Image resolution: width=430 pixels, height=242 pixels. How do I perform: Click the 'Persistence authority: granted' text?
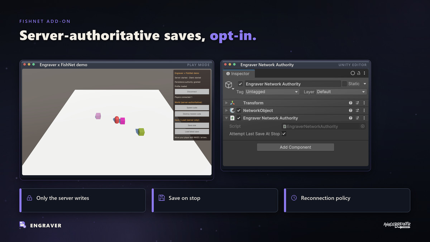pos(187,82)
